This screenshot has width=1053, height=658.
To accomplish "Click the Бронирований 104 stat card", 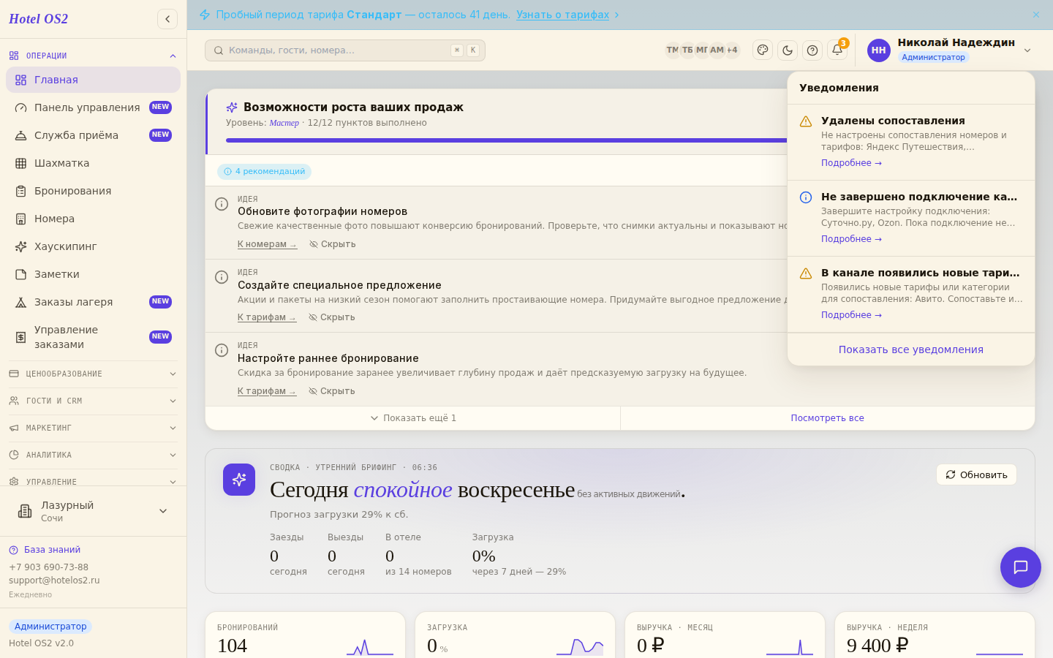I will point(305,635).
